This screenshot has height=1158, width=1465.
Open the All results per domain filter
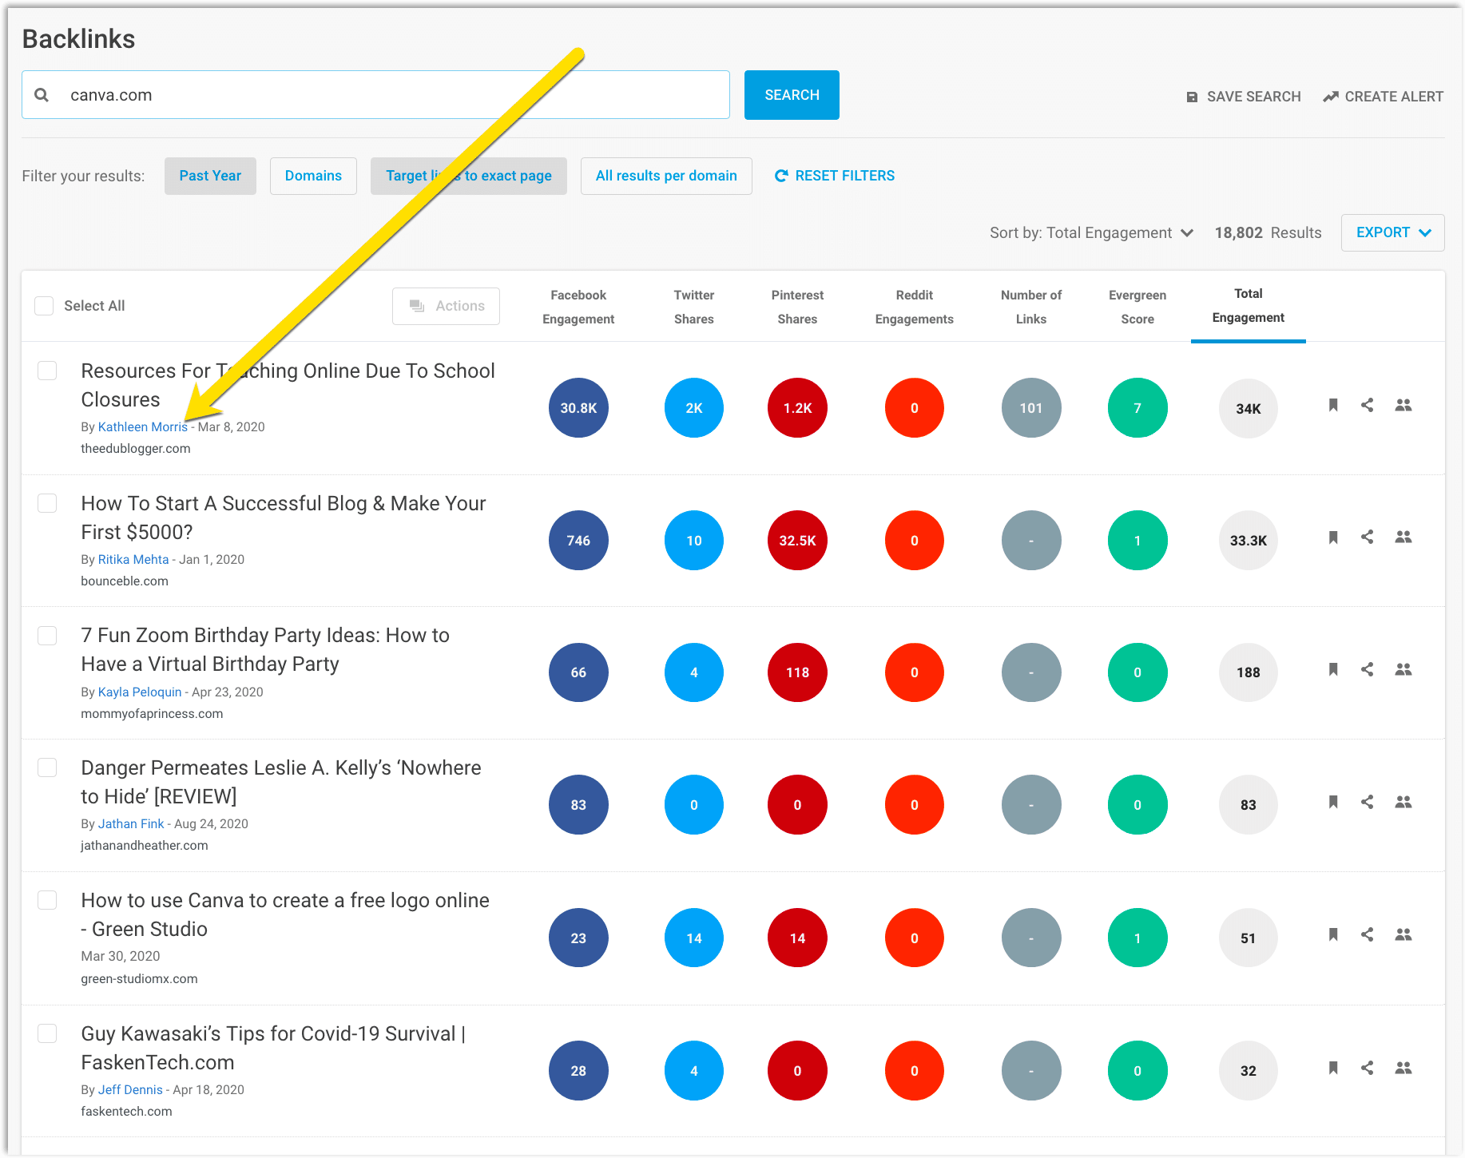tap(666, 176)
